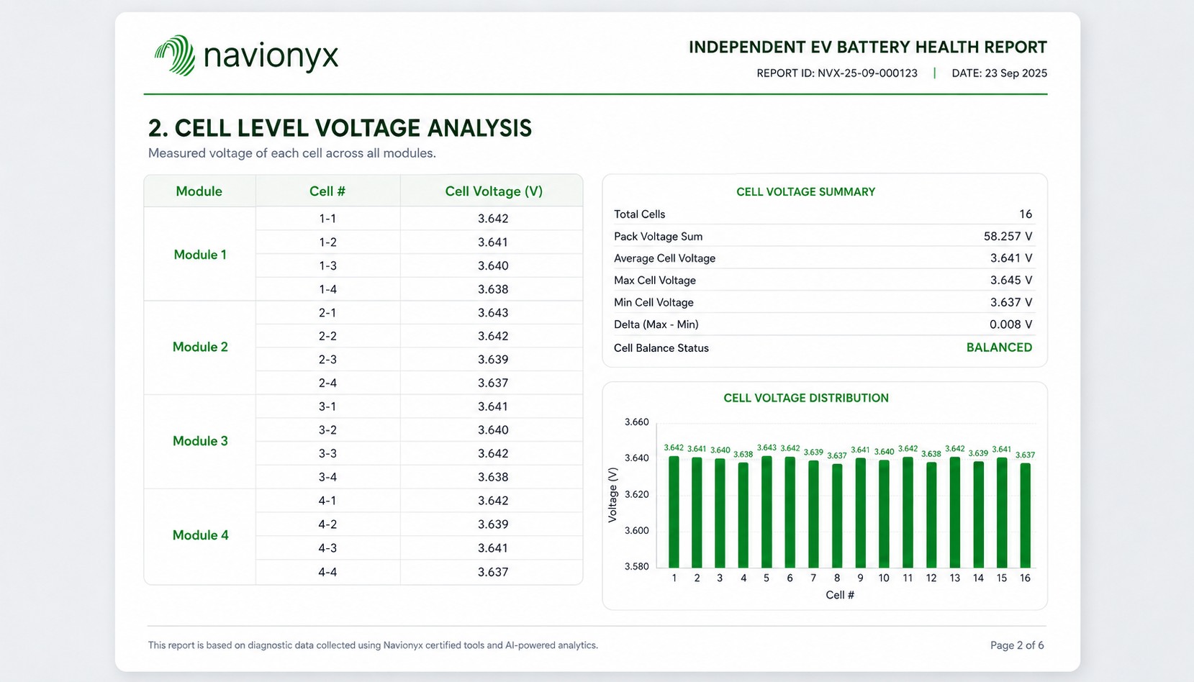Click the footer disclaimer about Navionyx certified tools

tap(373, 645)
